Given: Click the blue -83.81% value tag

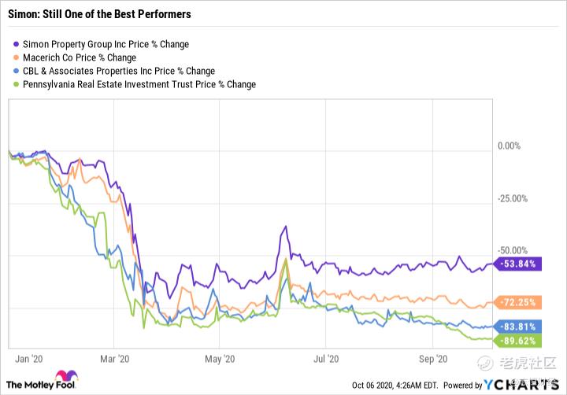Looking at the screenshot, I should tap(519, 327).
